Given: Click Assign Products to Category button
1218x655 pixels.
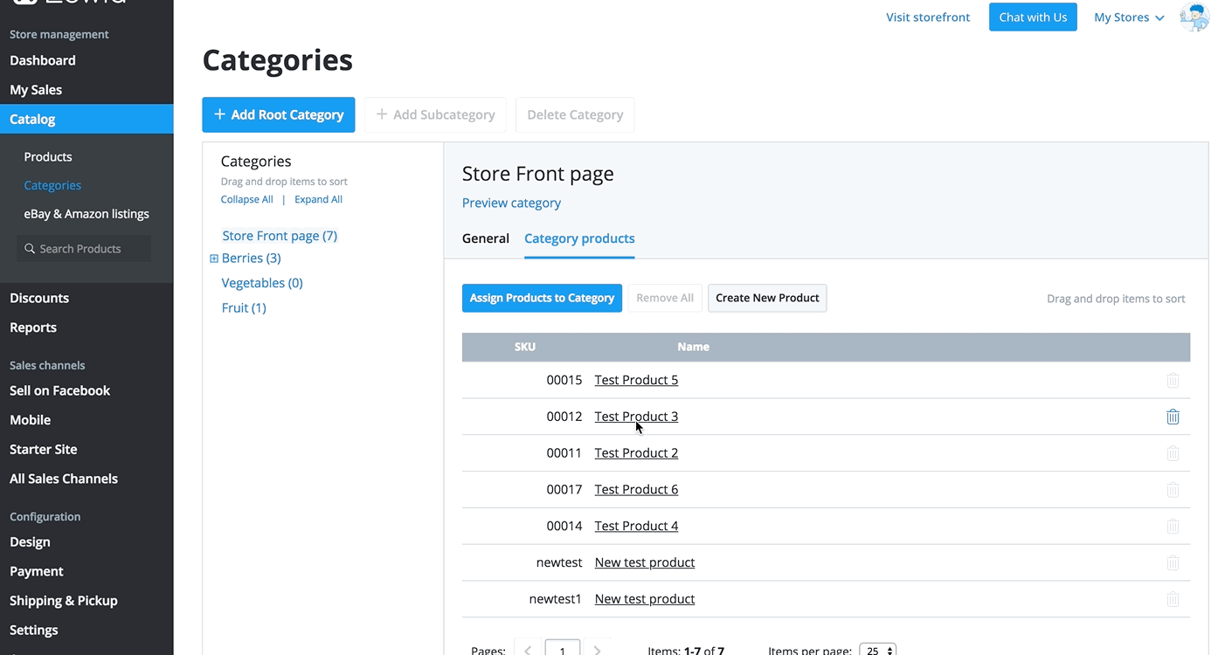Looking at the screenshot, I should coord(542,298).
